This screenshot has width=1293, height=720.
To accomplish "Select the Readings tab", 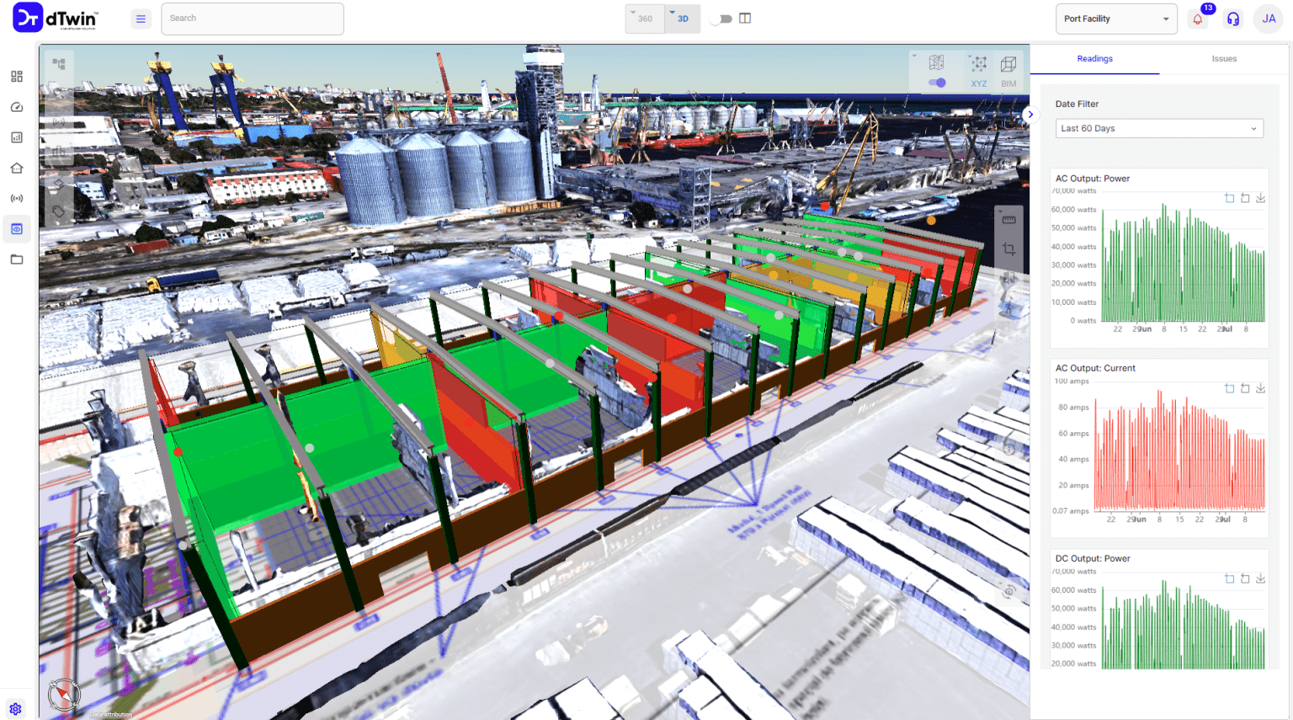I will click(x=1094, y=58).
